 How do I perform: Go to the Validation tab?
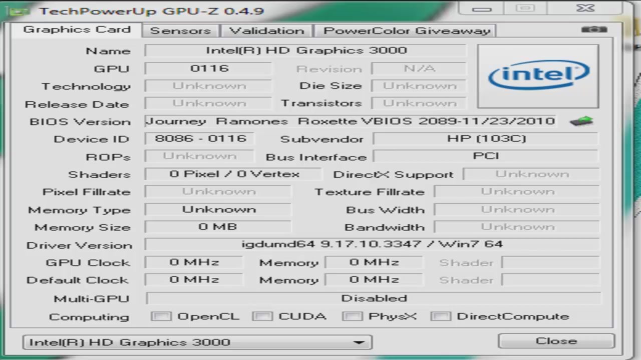266,30
